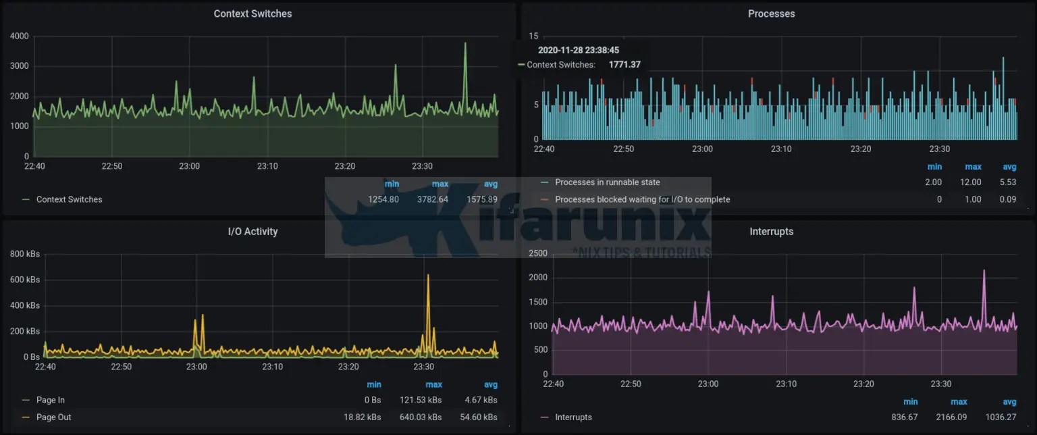1037x435 pixels.
Task: Open the Context Switches panel menu
Action: point(253,14)
